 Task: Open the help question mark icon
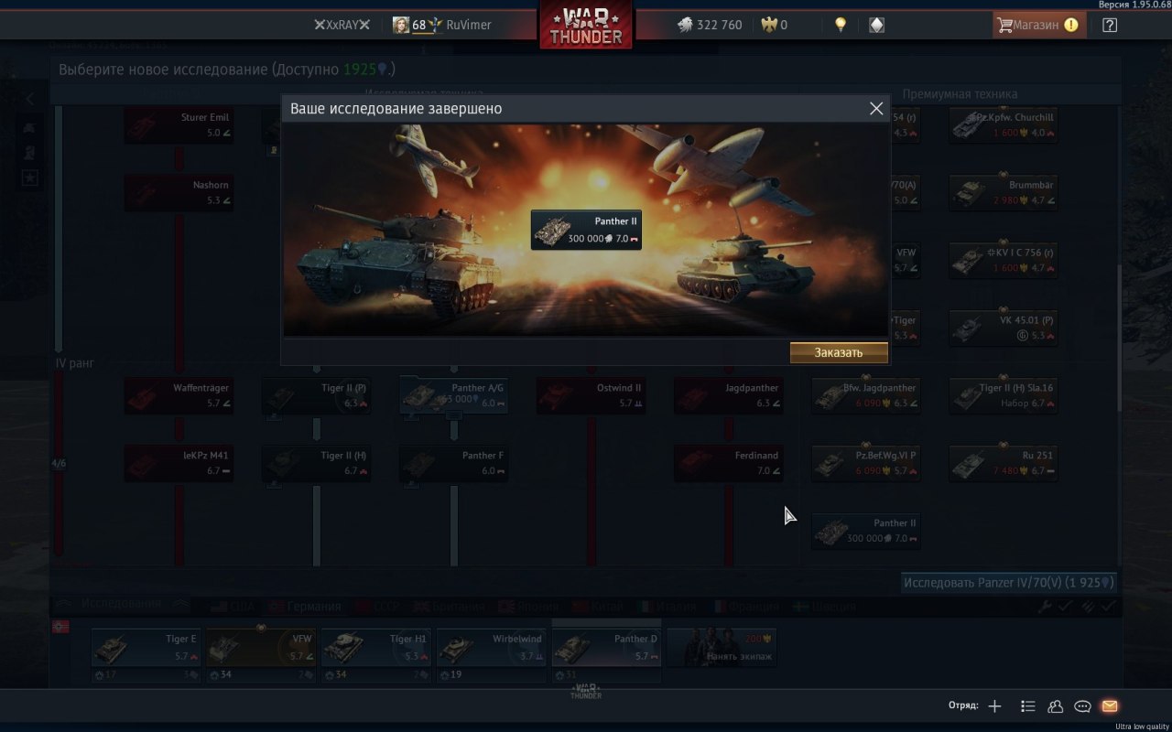point(1110,25)
